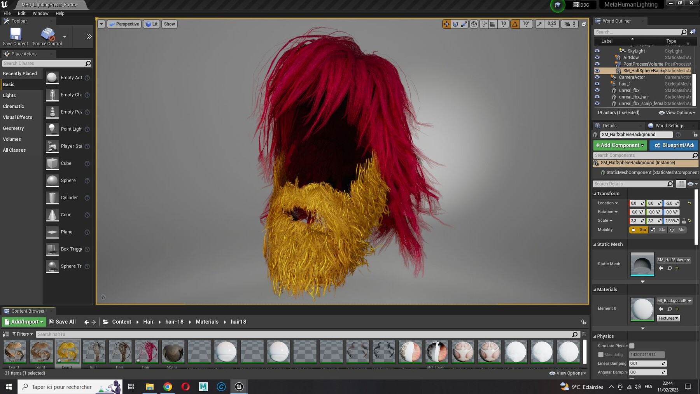This screenshot has height=394, width=700.
Task: Maximize or restore the viewport
Action: (x=584, y=24)
